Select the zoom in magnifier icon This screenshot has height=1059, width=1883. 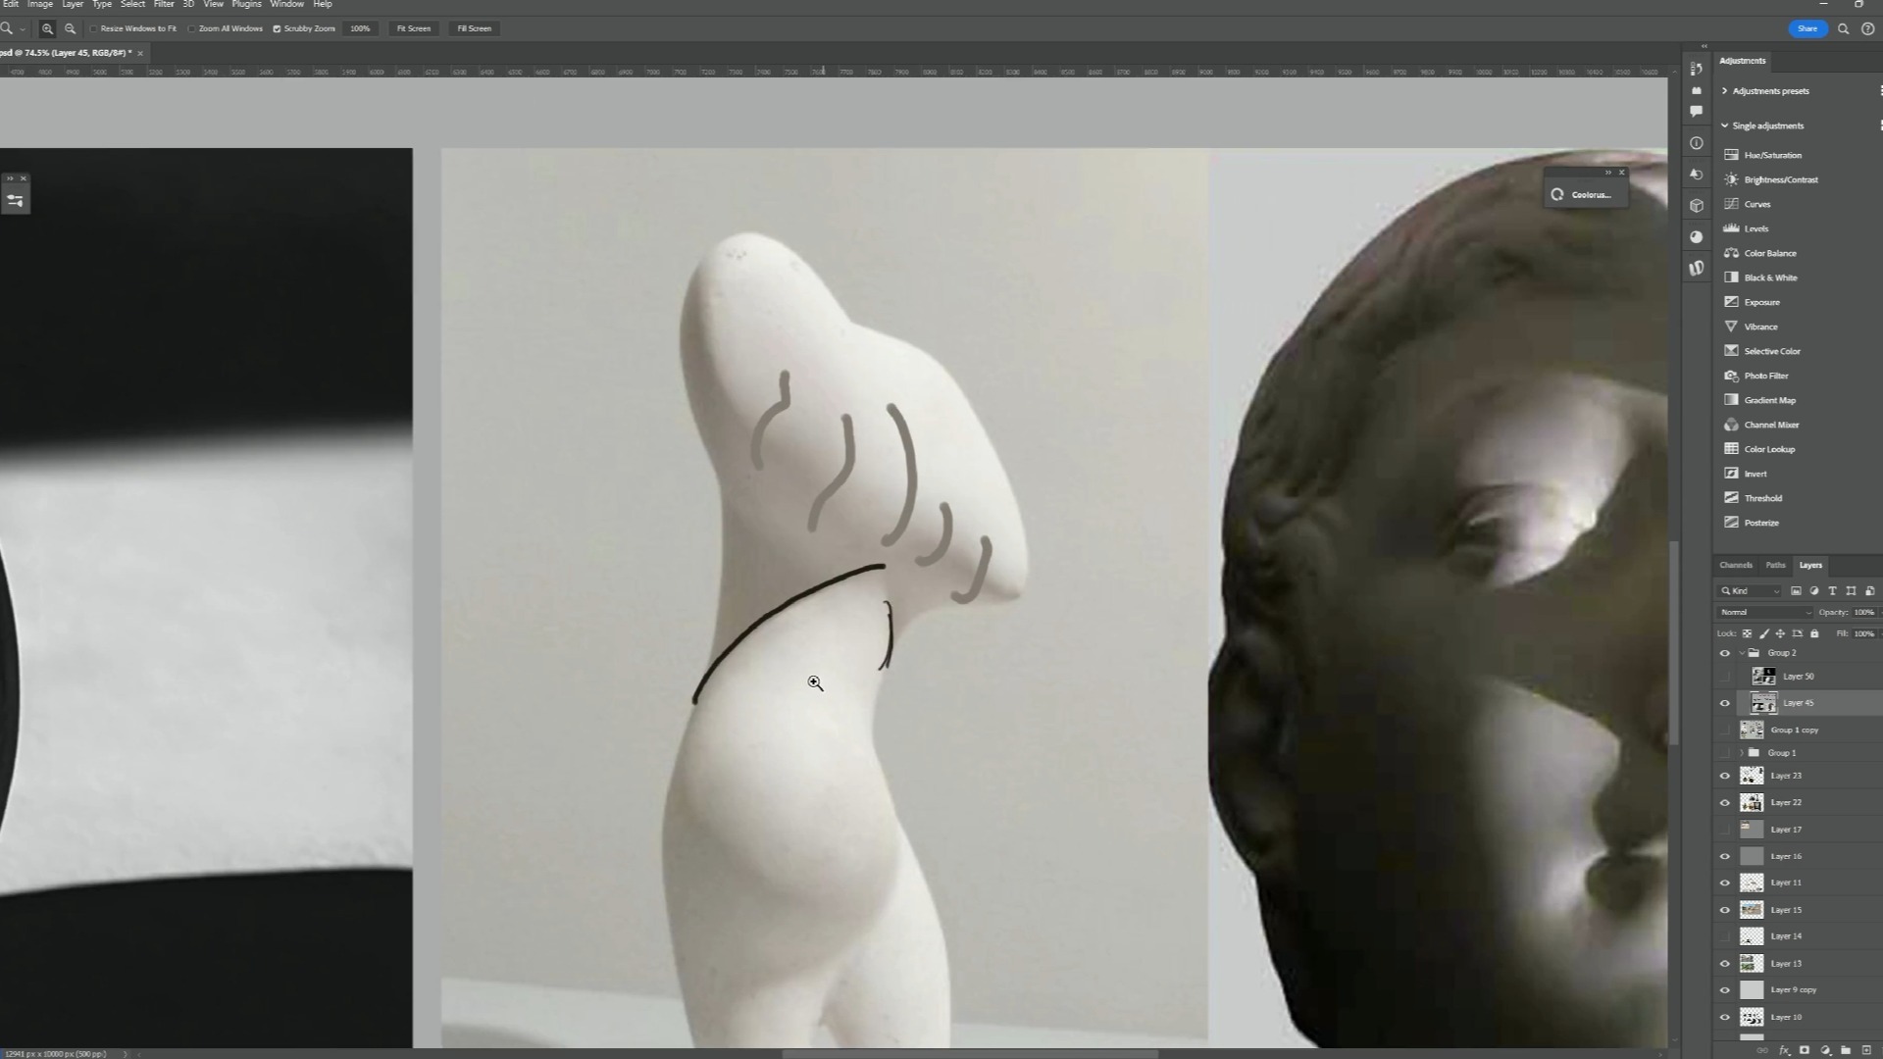[47, 28]
